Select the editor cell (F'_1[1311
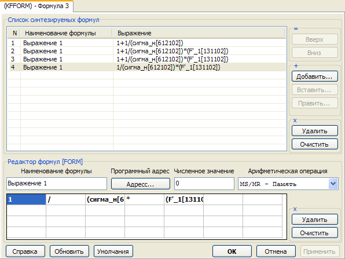The image size is (345, 259). click(x=183, y=199)
